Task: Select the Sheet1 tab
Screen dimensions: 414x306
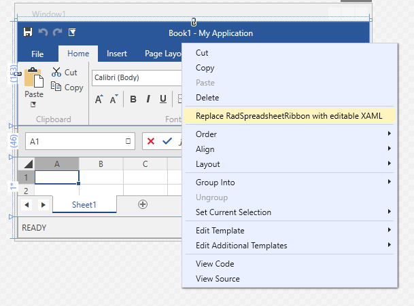Action: pos(84,204)
